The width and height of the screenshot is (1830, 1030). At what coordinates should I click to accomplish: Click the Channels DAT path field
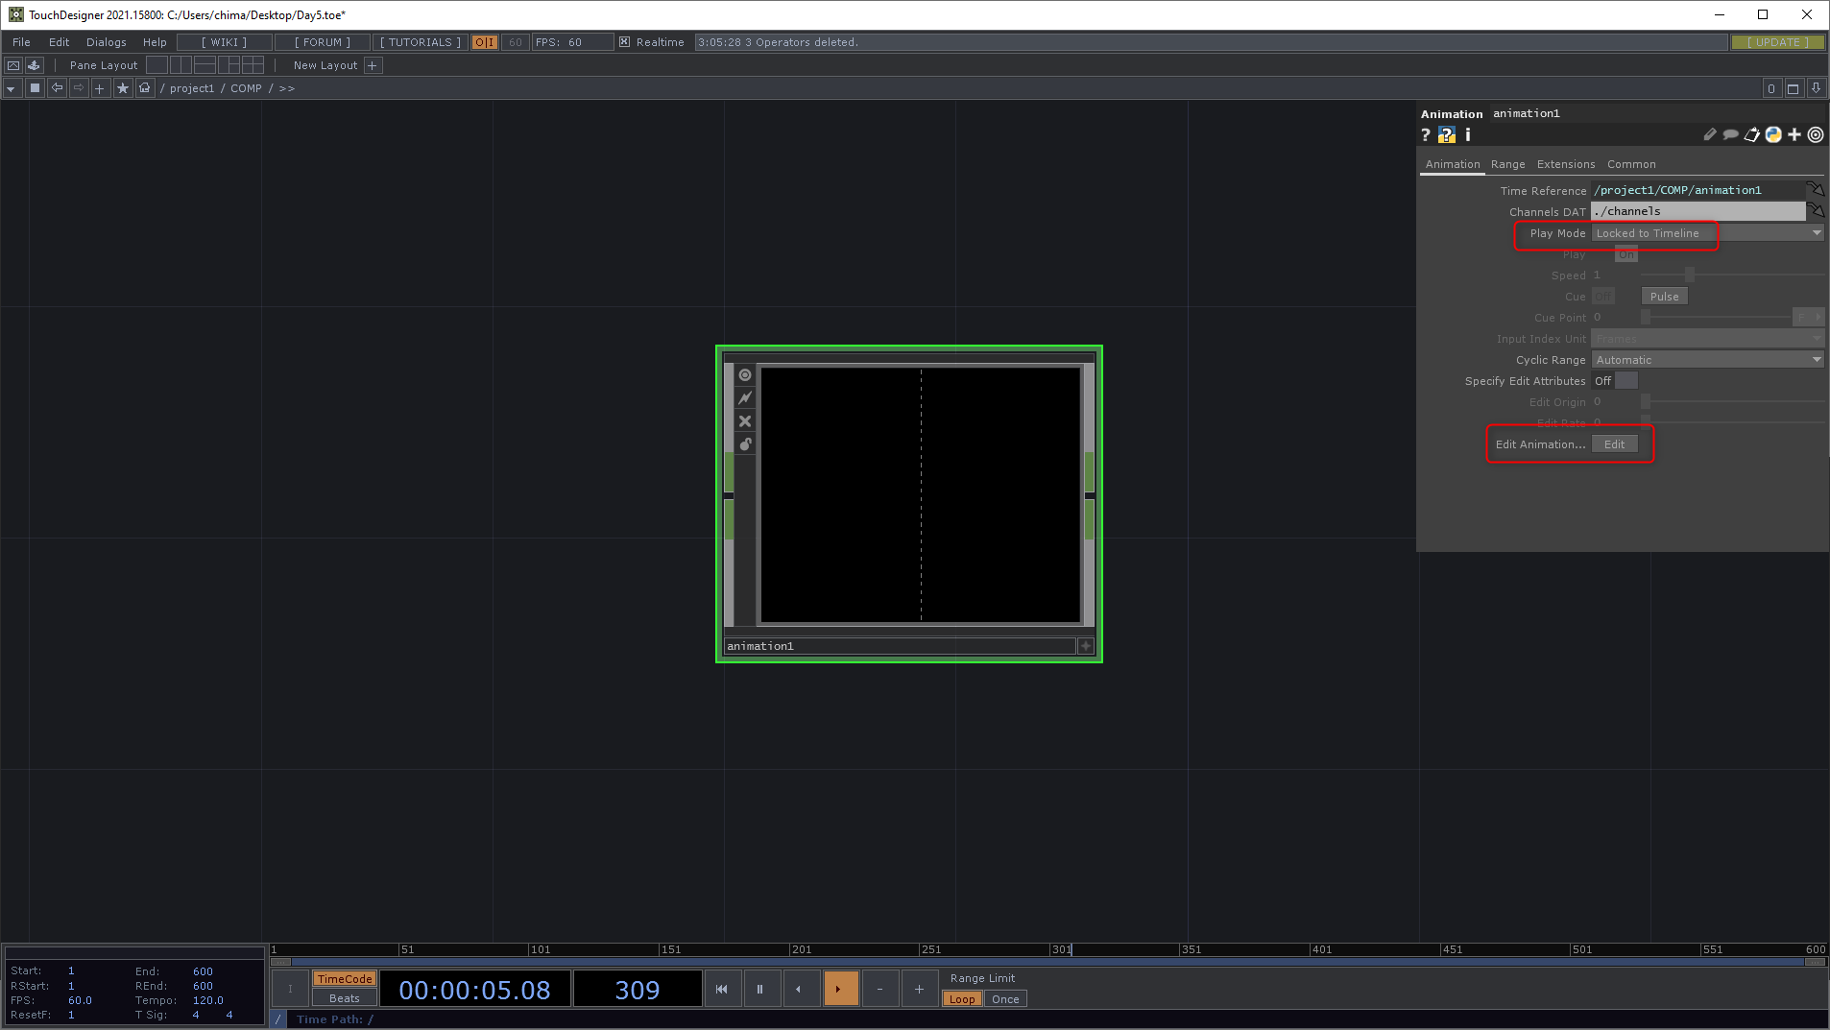point(1697,211)
